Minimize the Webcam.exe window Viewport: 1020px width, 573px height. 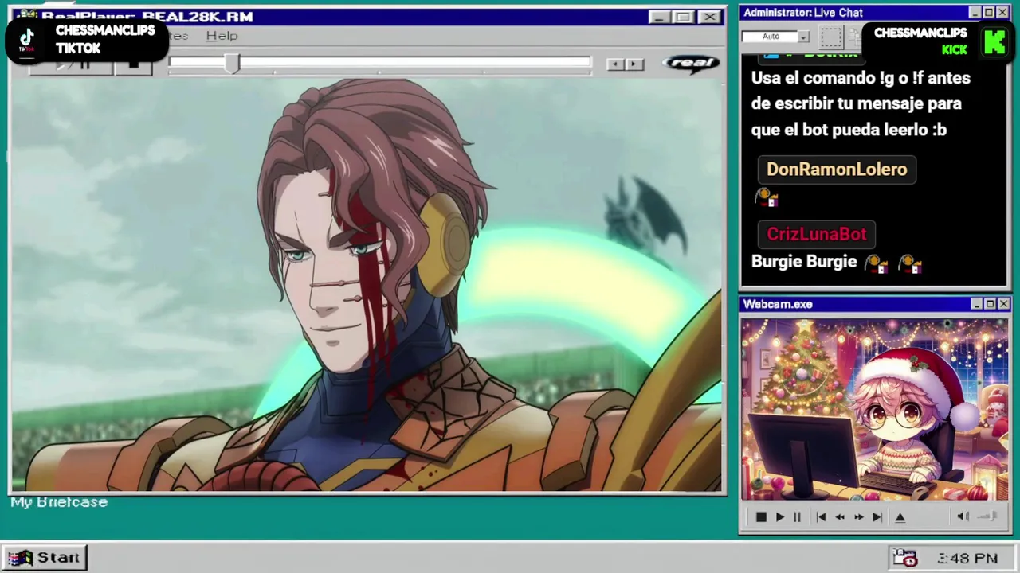(976, 304)
